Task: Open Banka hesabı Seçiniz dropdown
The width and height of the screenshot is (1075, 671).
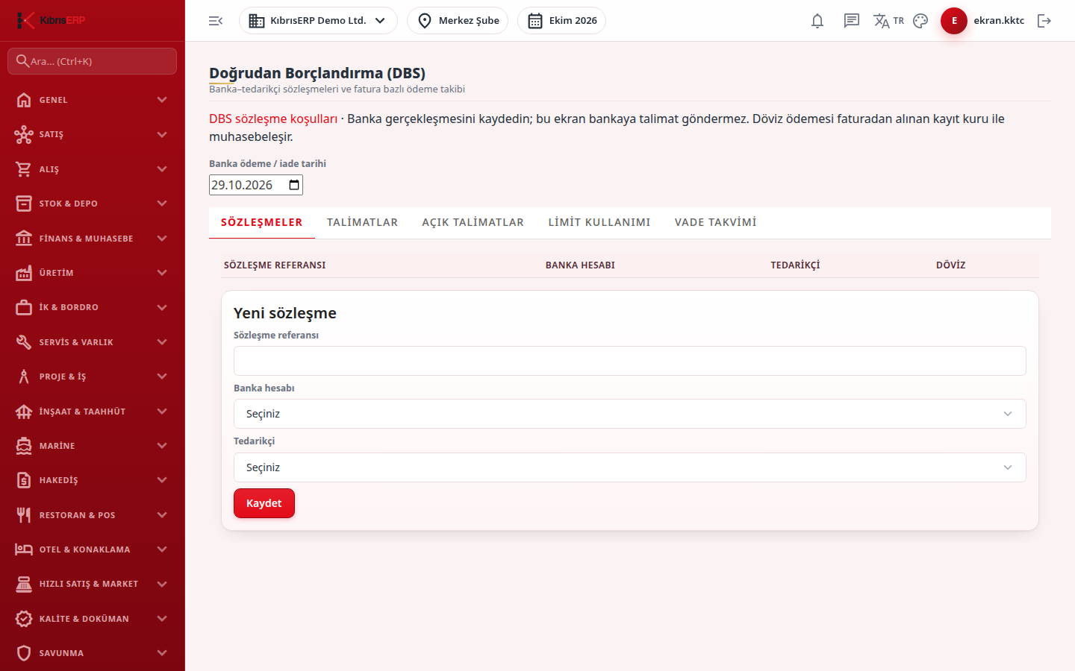Action: (x=630, y=414)
